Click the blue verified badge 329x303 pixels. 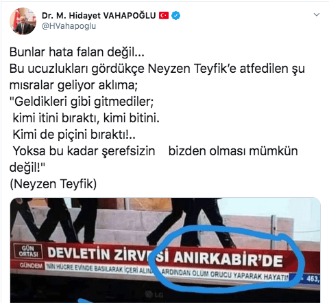point(175,16)
